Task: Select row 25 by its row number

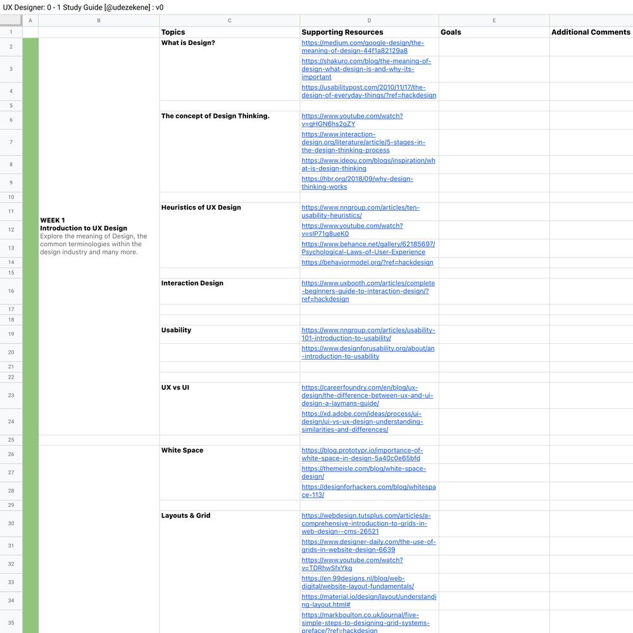Action: [11, 440]
